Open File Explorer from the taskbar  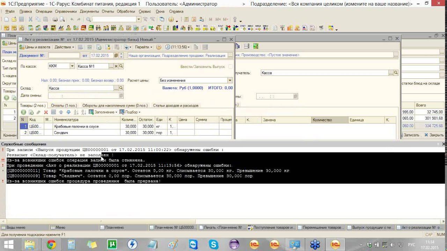(x=30, y=245)
